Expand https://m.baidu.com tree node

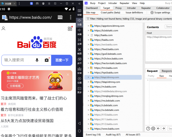tap(88, 87)
